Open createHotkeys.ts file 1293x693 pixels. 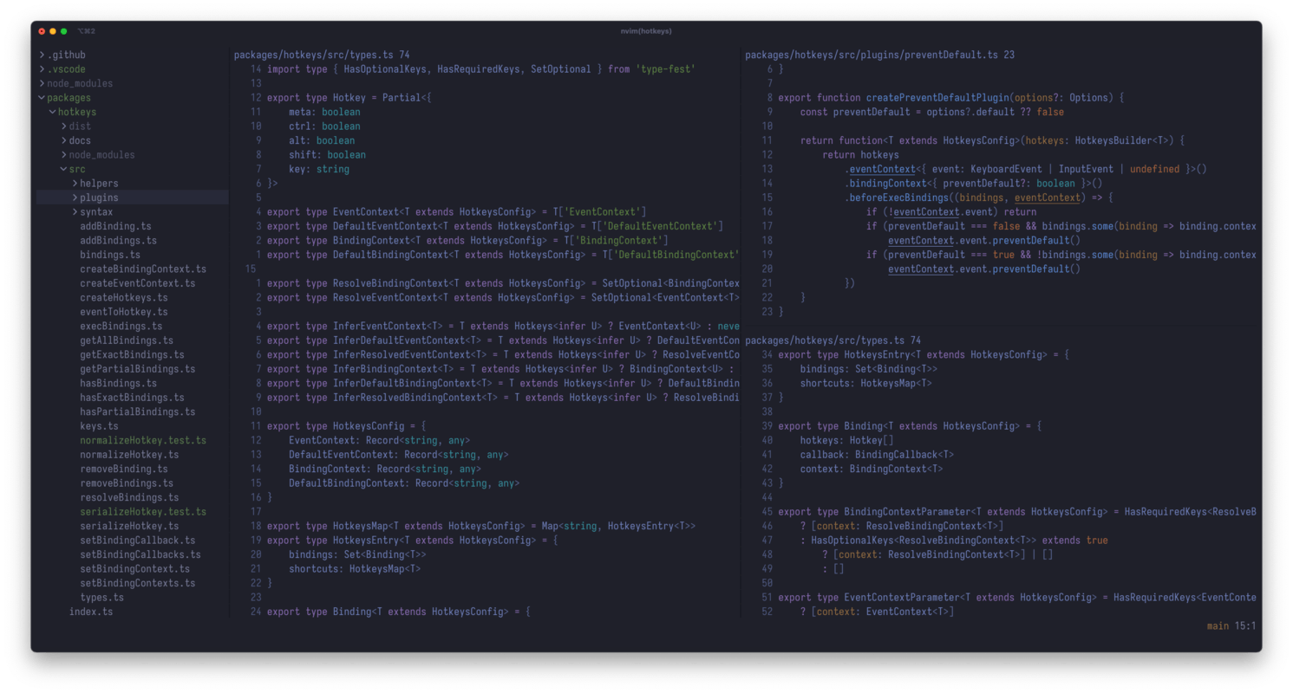click(124, 298)
